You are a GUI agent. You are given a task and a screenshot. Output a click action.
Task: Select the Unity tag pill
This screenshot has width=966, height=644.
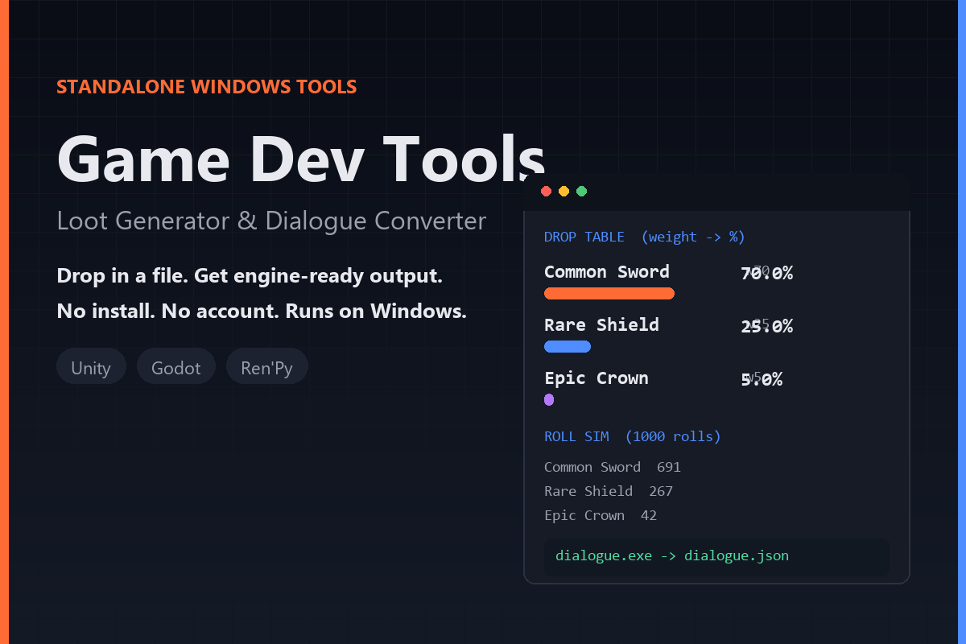click(x=91, y=366)
